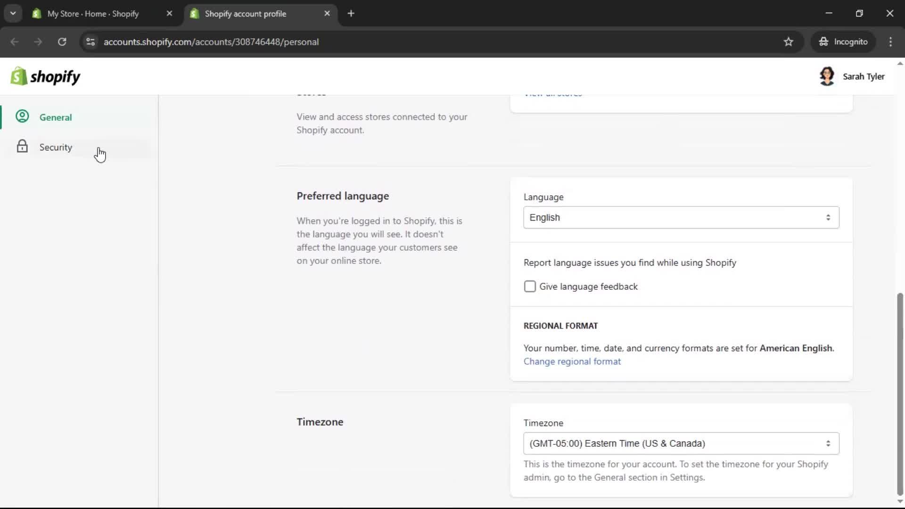The width and height of the screenshot is (905, 509).
Task: Check the box under Report language issues
Action: pos(530,286)
